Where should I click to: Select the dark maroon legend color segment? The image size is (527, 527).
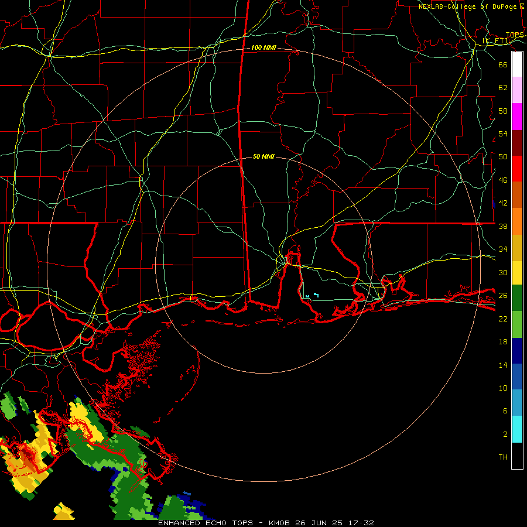click(517, 143)
